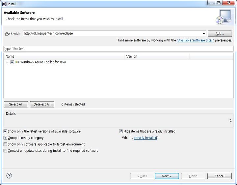The width and height of the screenshot is (237, 185).
Task: Click the Deselect All button
Action: pyautogui.click(x=42, y=104)
